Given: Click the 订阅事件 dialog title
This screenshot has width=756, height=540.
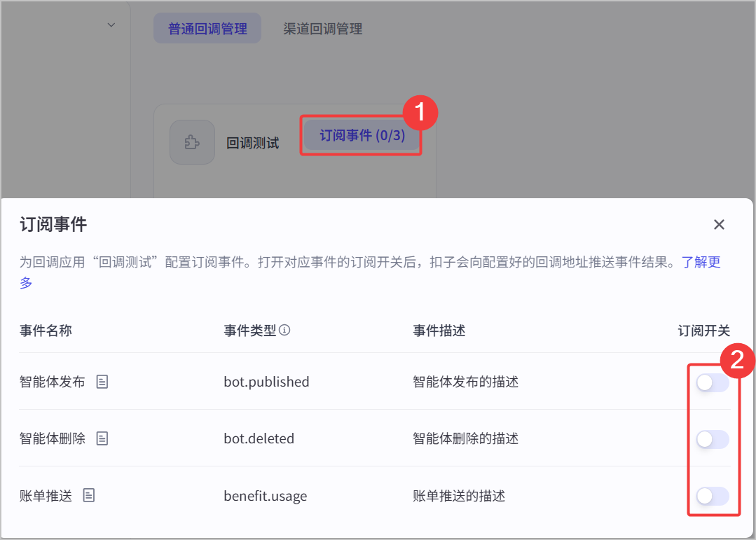Looking at the screenshot, I should pyautogui.click(x=53, y=225).
